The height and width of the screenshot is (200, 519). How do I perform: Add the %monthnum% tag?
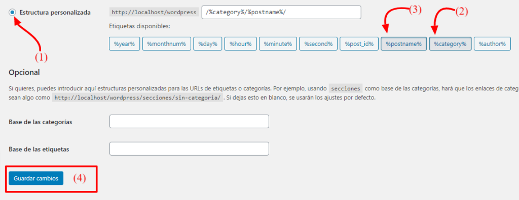point(166,43)
